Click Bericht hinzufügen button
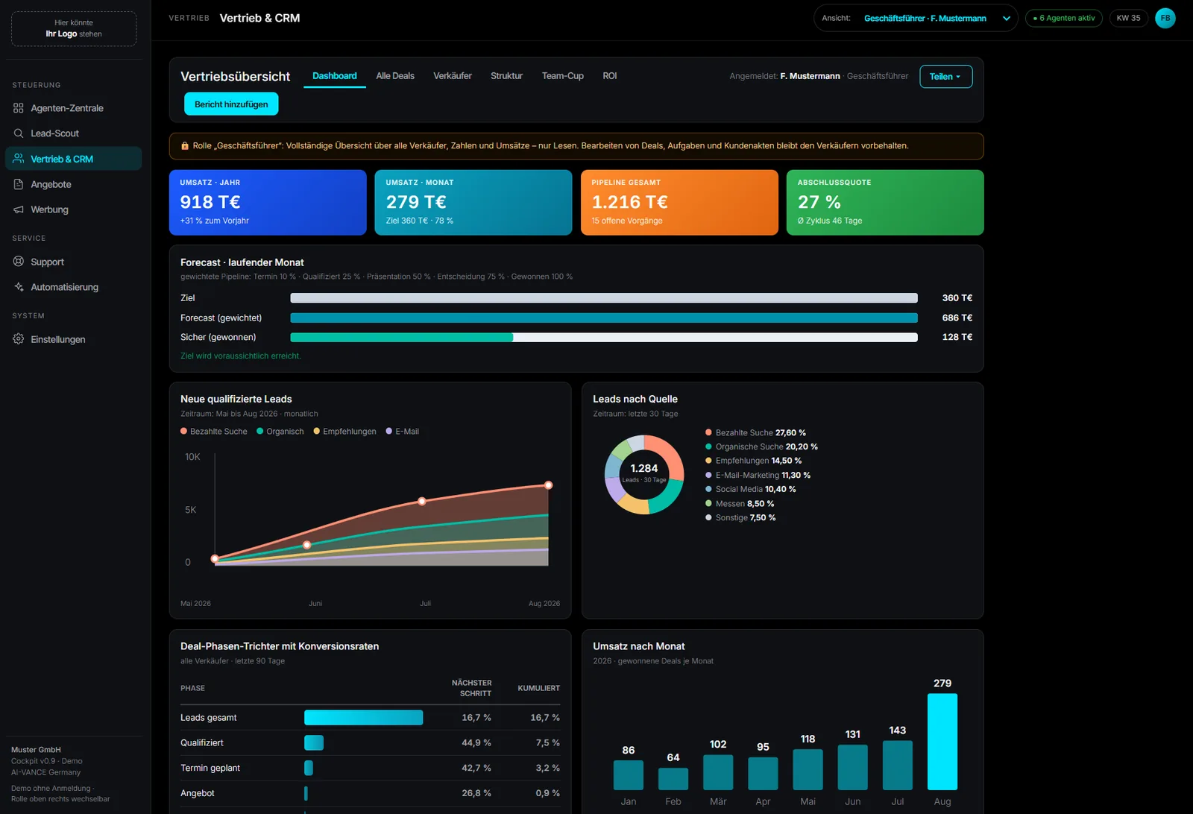Image resolution: width=1193 pixels, height=814 pixels. click(x=231, y=104)
